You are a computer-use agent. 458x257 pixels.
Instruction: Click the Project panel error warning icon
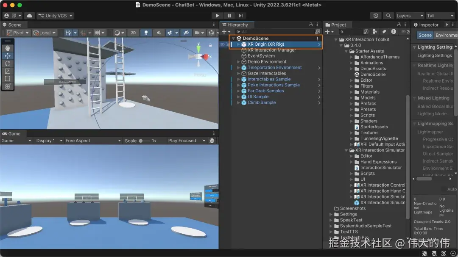pyautogui.click(x=394, y=31)
